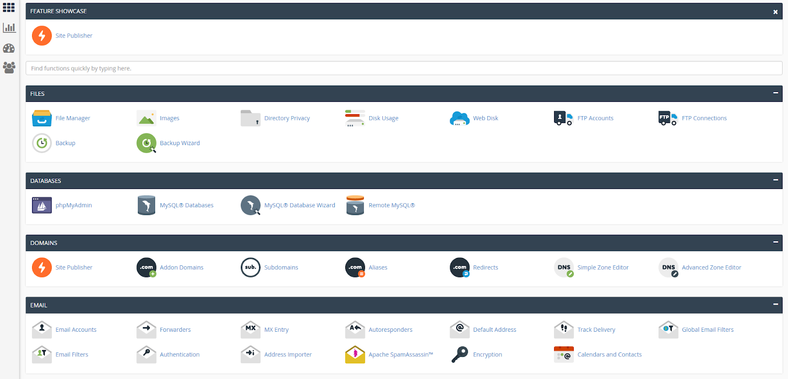Open the Site Publisher link in Feature Showcase

74,35
